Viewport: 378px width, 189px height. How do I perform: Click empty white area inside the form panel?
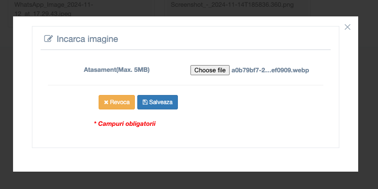pos(253,120)
